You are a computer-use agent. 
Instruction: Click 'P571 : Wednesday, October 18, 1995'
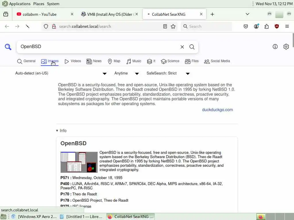(91, 178)
